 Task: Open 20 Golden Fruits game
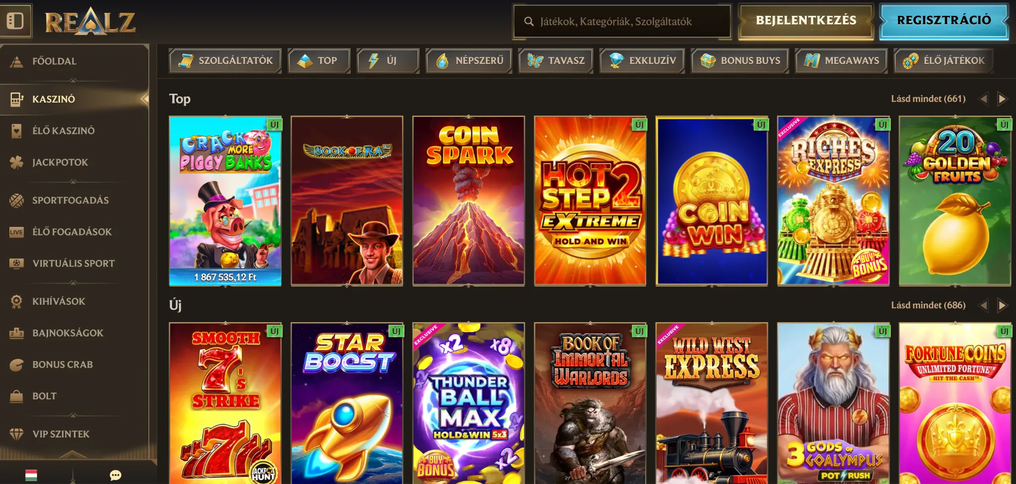click(x=955, y=201)
